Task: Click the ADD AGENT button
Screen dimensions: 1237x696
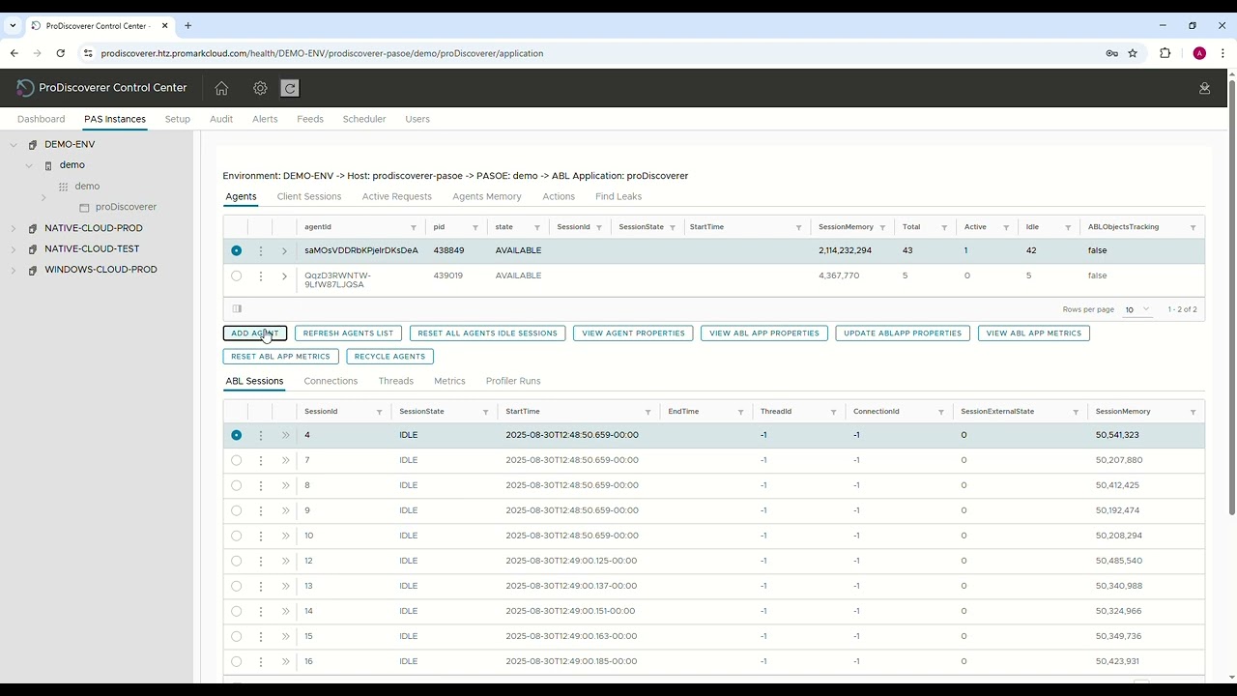Action: [x=255, y=333]
